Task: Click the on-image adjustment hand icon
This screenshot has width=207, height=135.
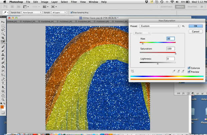Action: (132, 71)
